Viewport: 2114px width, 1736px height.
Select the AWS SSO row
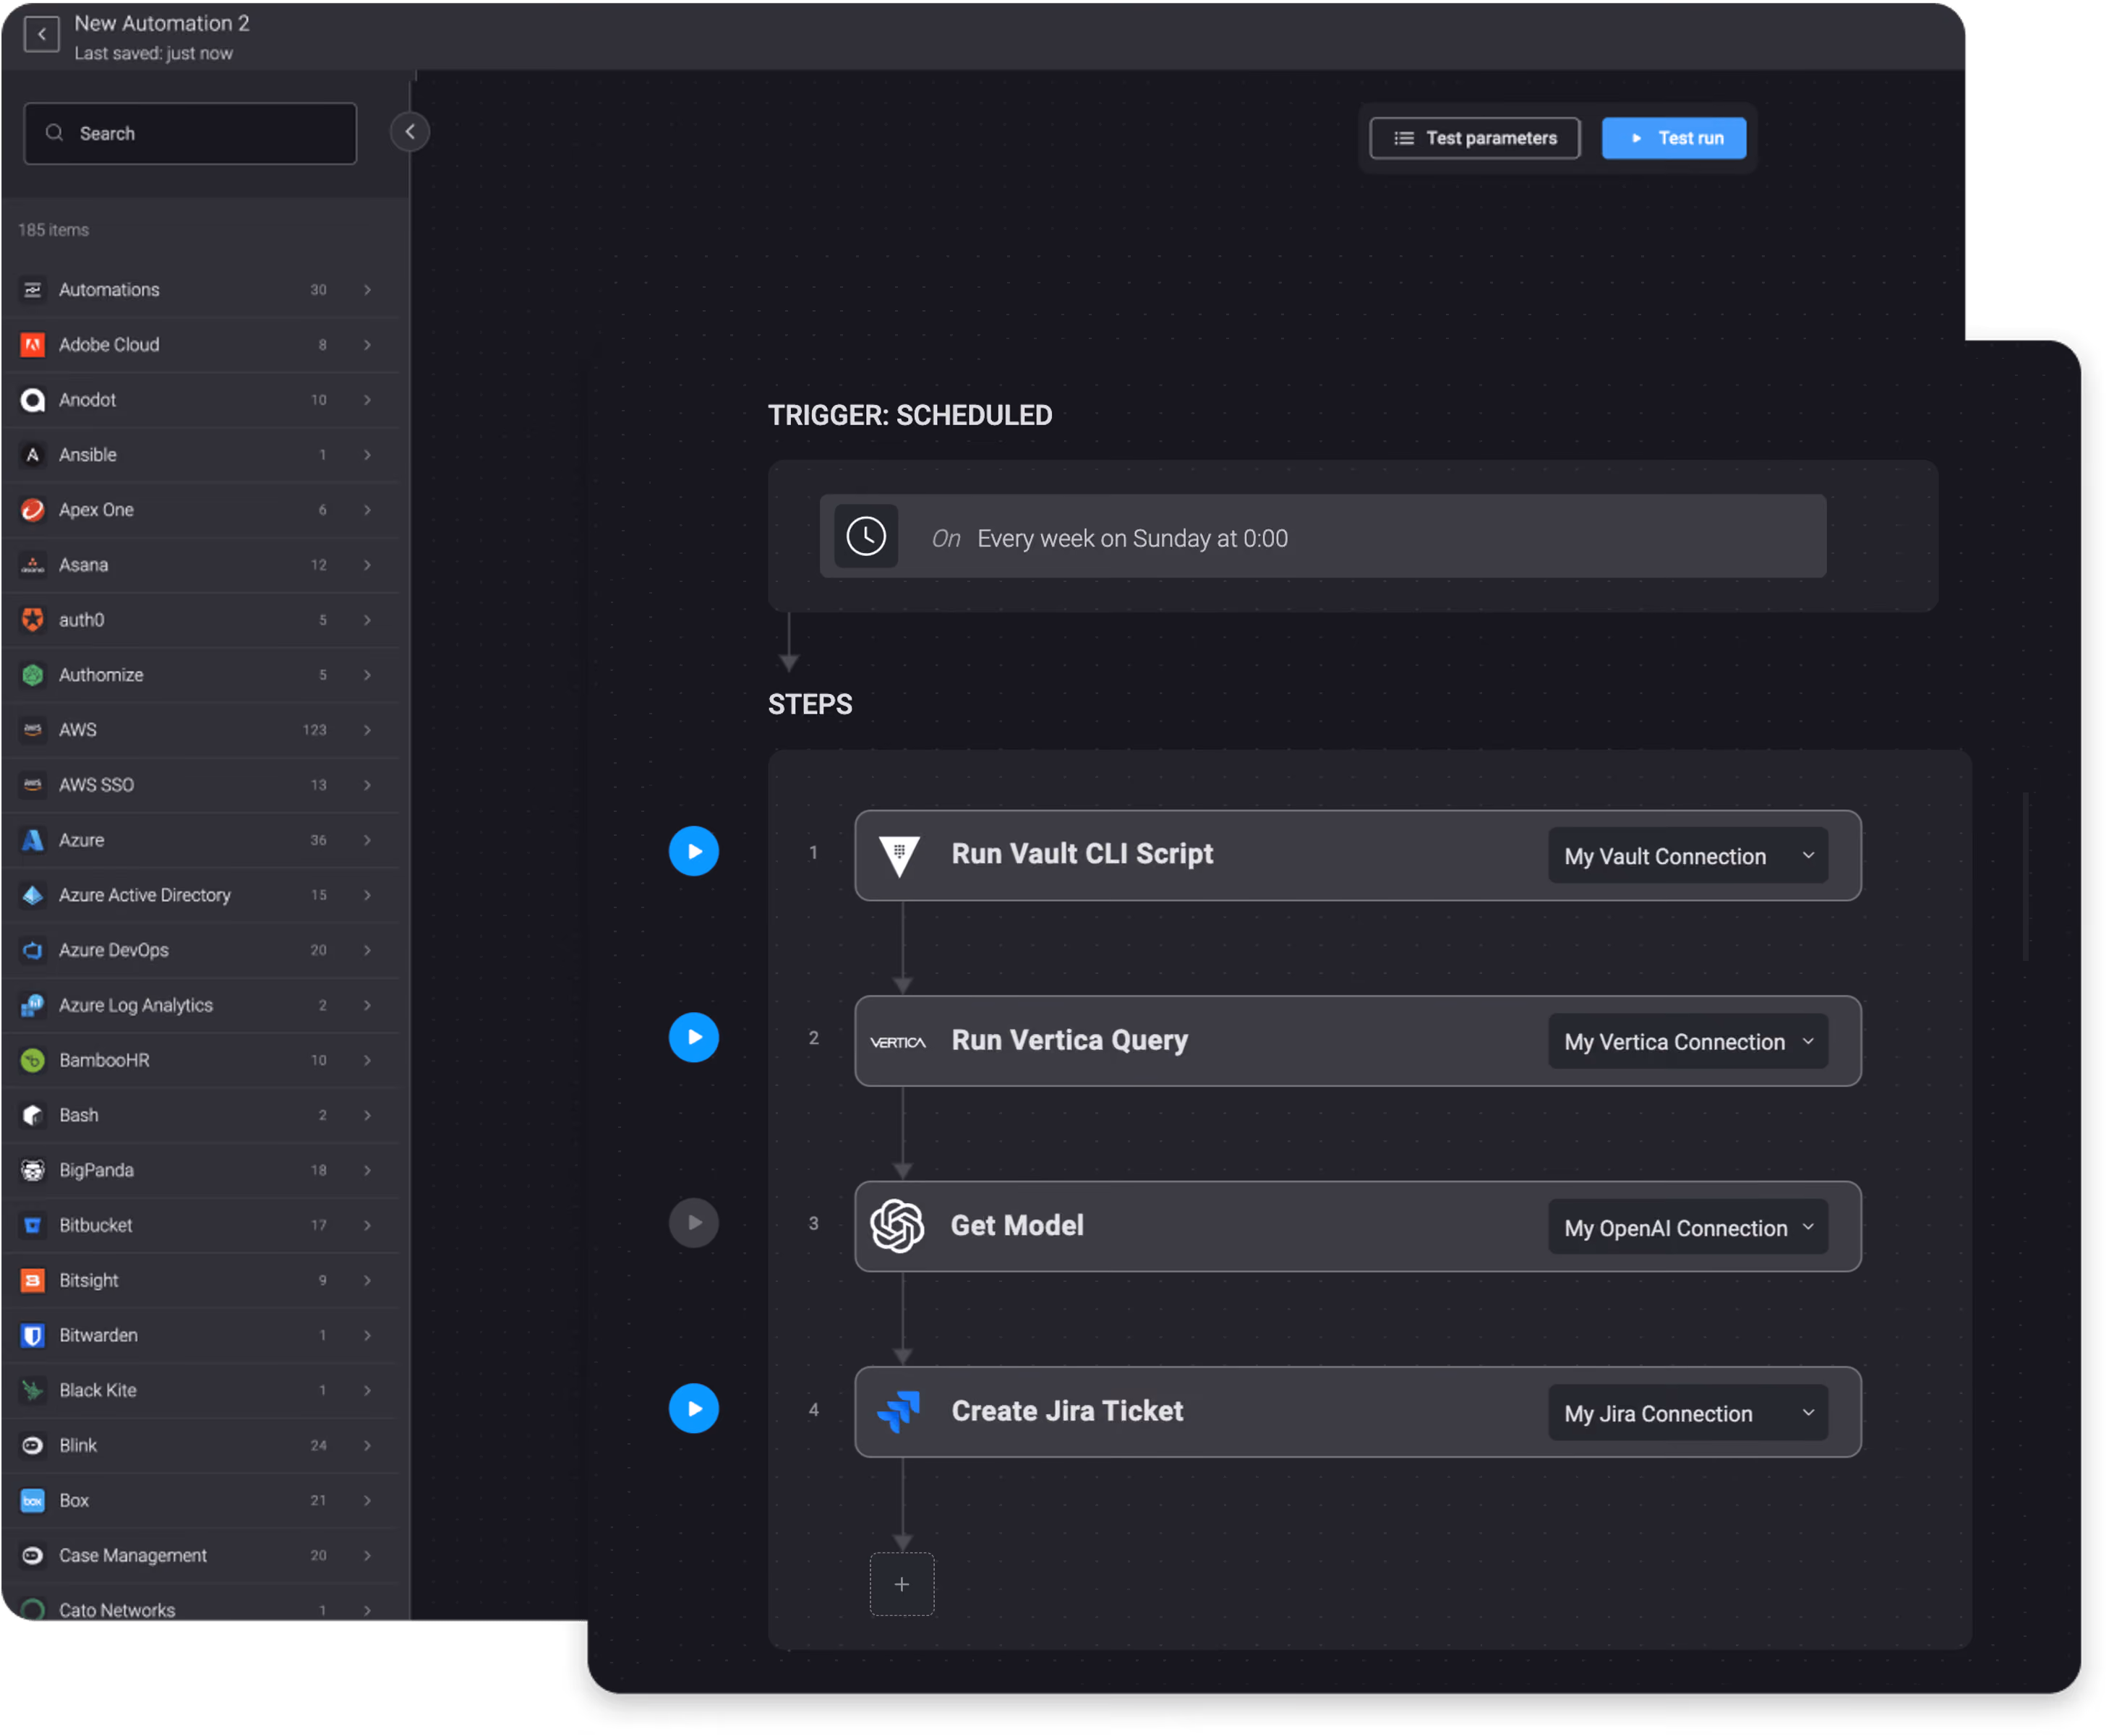[x=200, y=785]
